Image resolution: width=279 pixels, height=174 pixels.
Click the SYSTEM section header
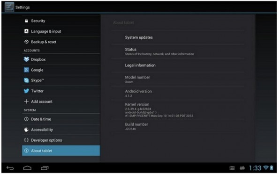pos(30,110)
